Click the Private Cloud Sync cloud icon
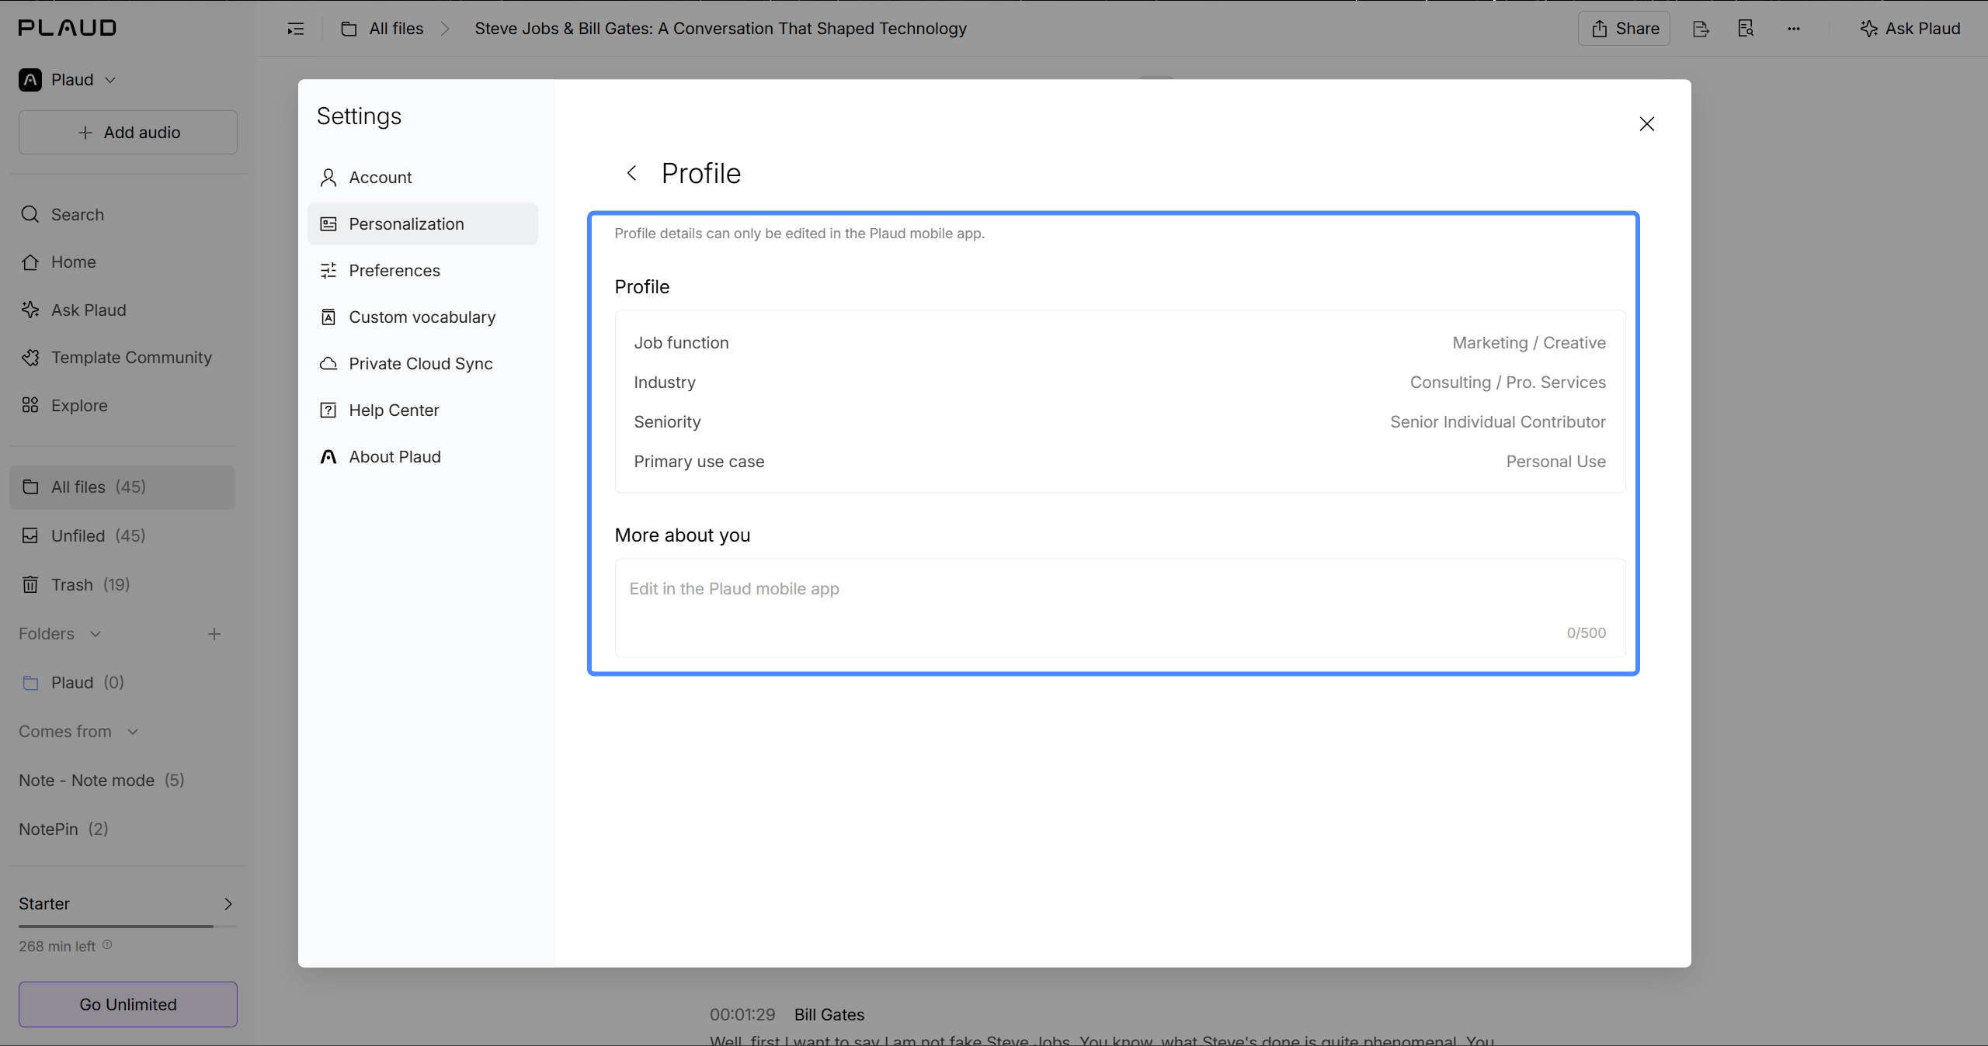 (x=328, y=364)
